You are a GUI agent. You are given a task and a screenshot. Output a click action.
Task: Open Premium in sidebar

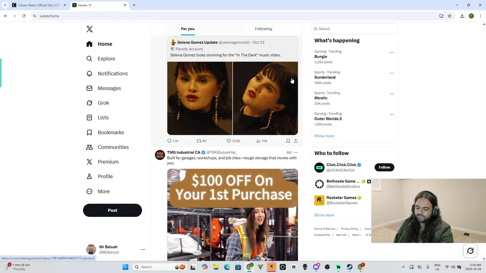pyautogui.click(x=102, y=162)
